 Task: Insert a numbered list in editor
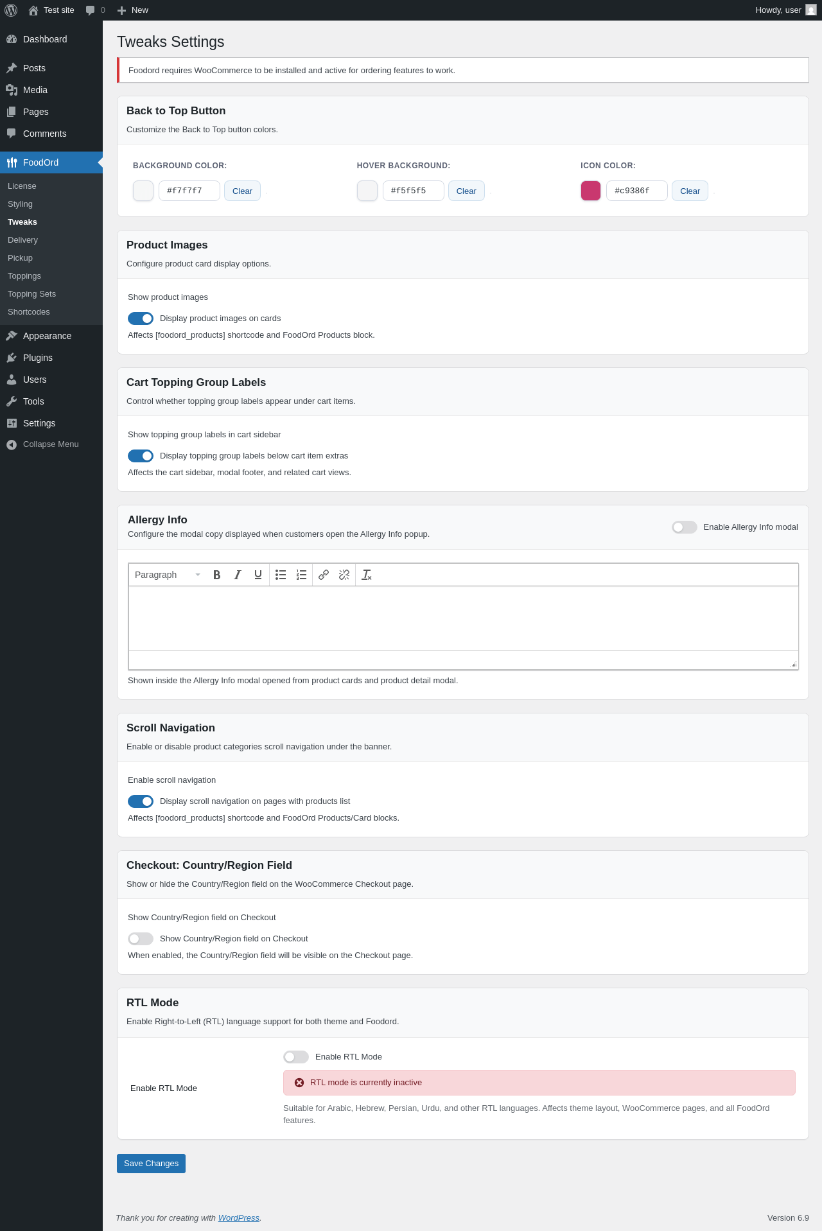coord(301,575)
